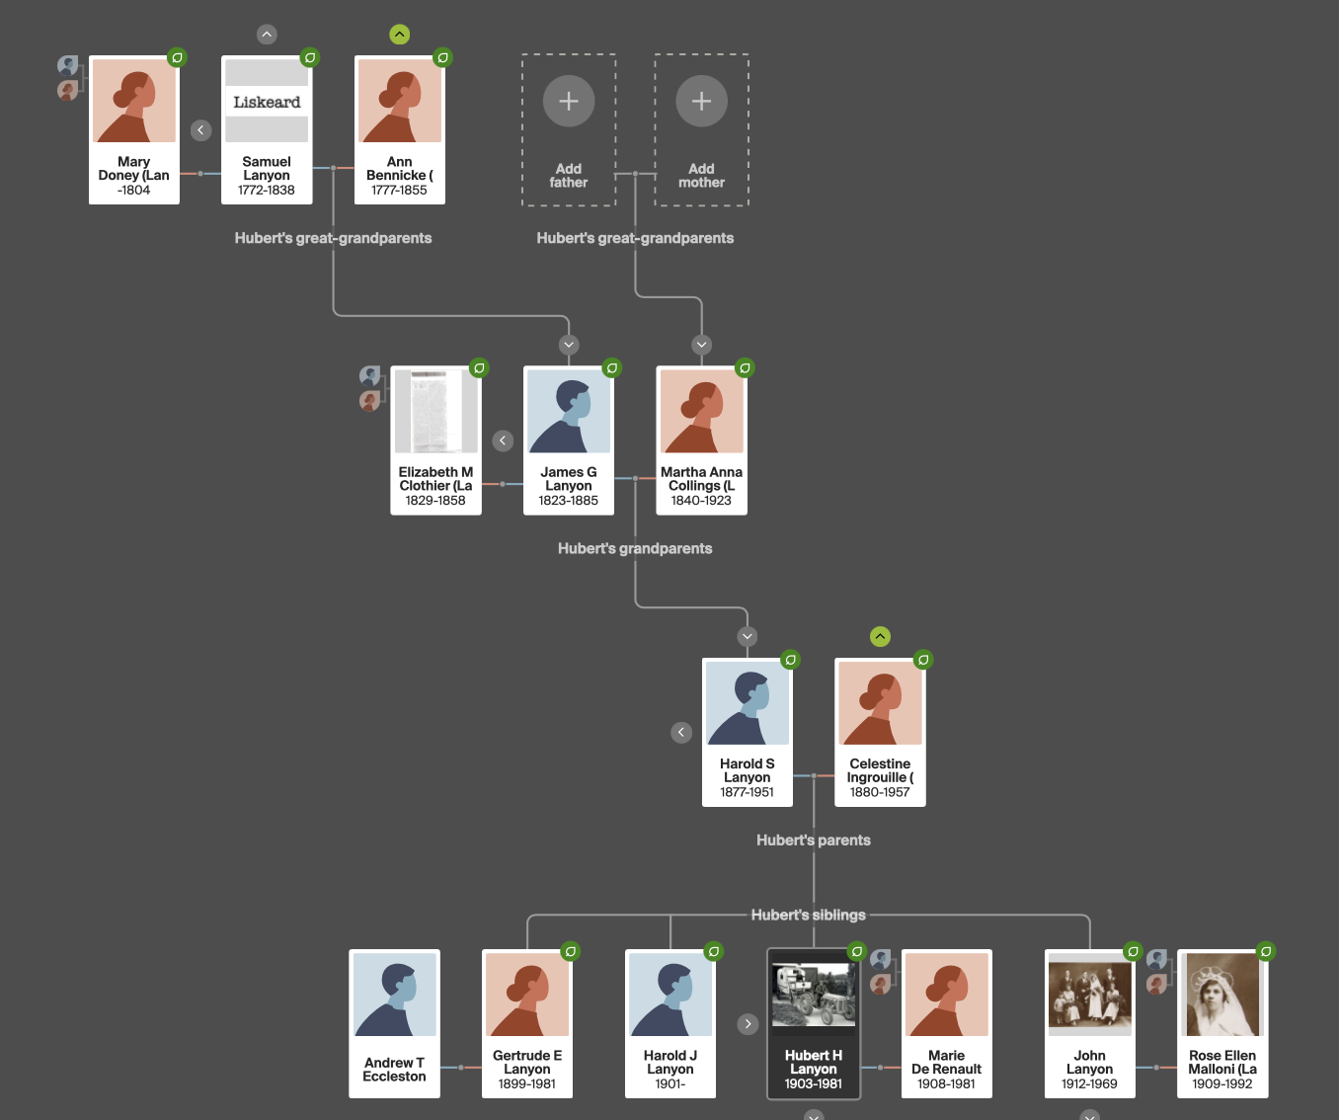Click the Add mother placeholder card
This screenshot has height=1120, width=1339.
(x=701, y=130)
